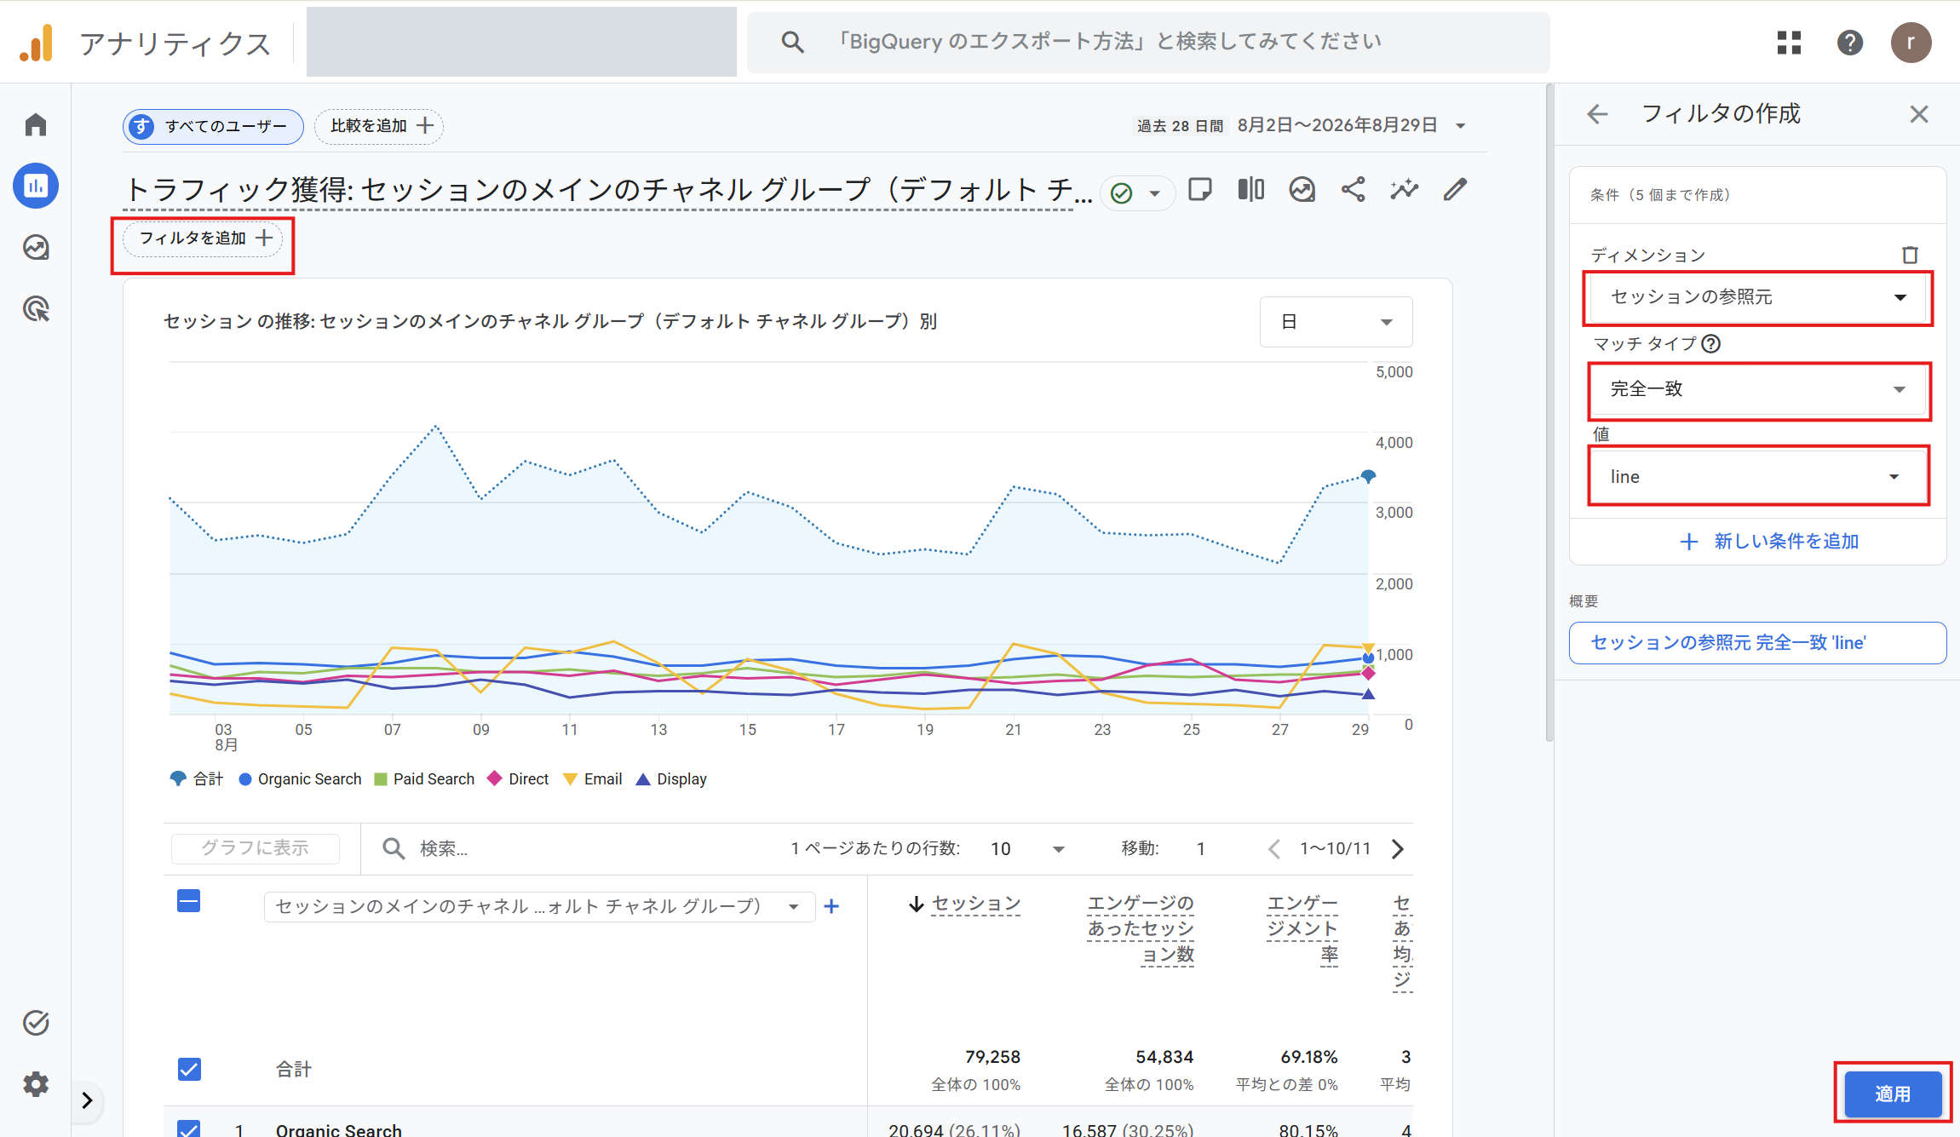Go back from the filter creation panel
Screen dimensions: 1960x1137
[1597, 114]
